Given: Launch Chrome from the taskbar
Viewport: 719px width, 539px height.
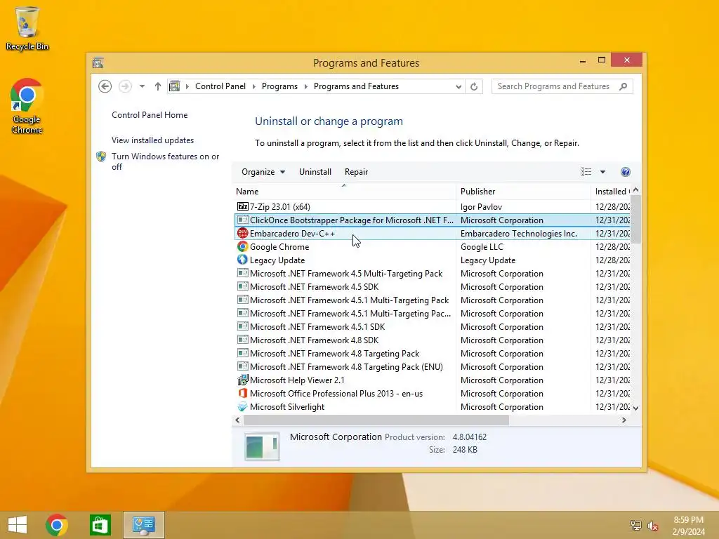Looking at the screenshot, I should click(x=57, y=525).
